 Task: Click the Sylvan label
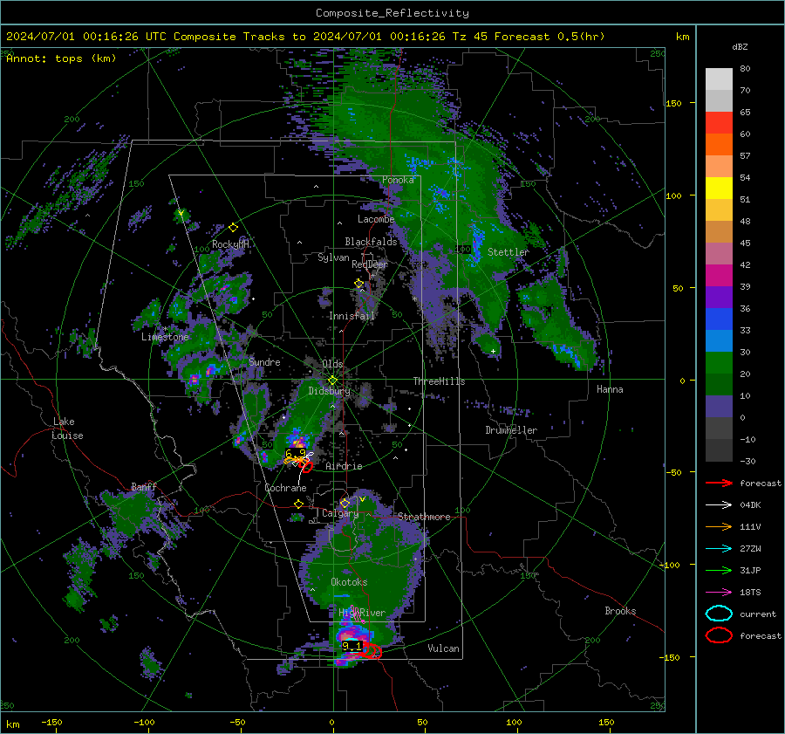(333, 257)
